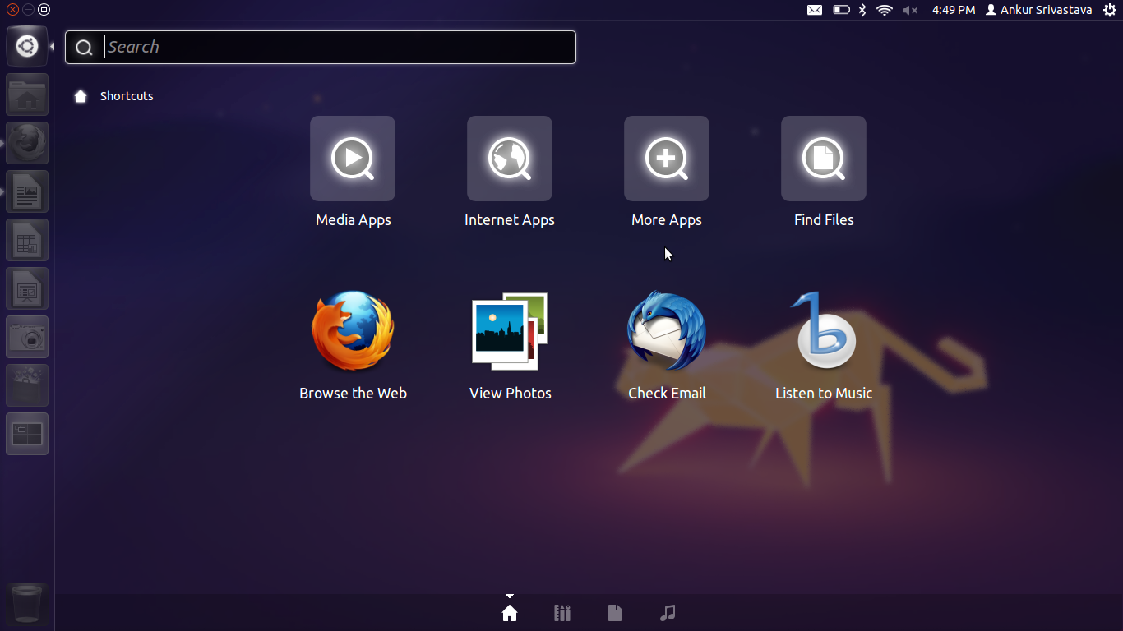Mute toggle via the volume indicator
Viewport: 1123px width, 631px height.
[909, 10]
